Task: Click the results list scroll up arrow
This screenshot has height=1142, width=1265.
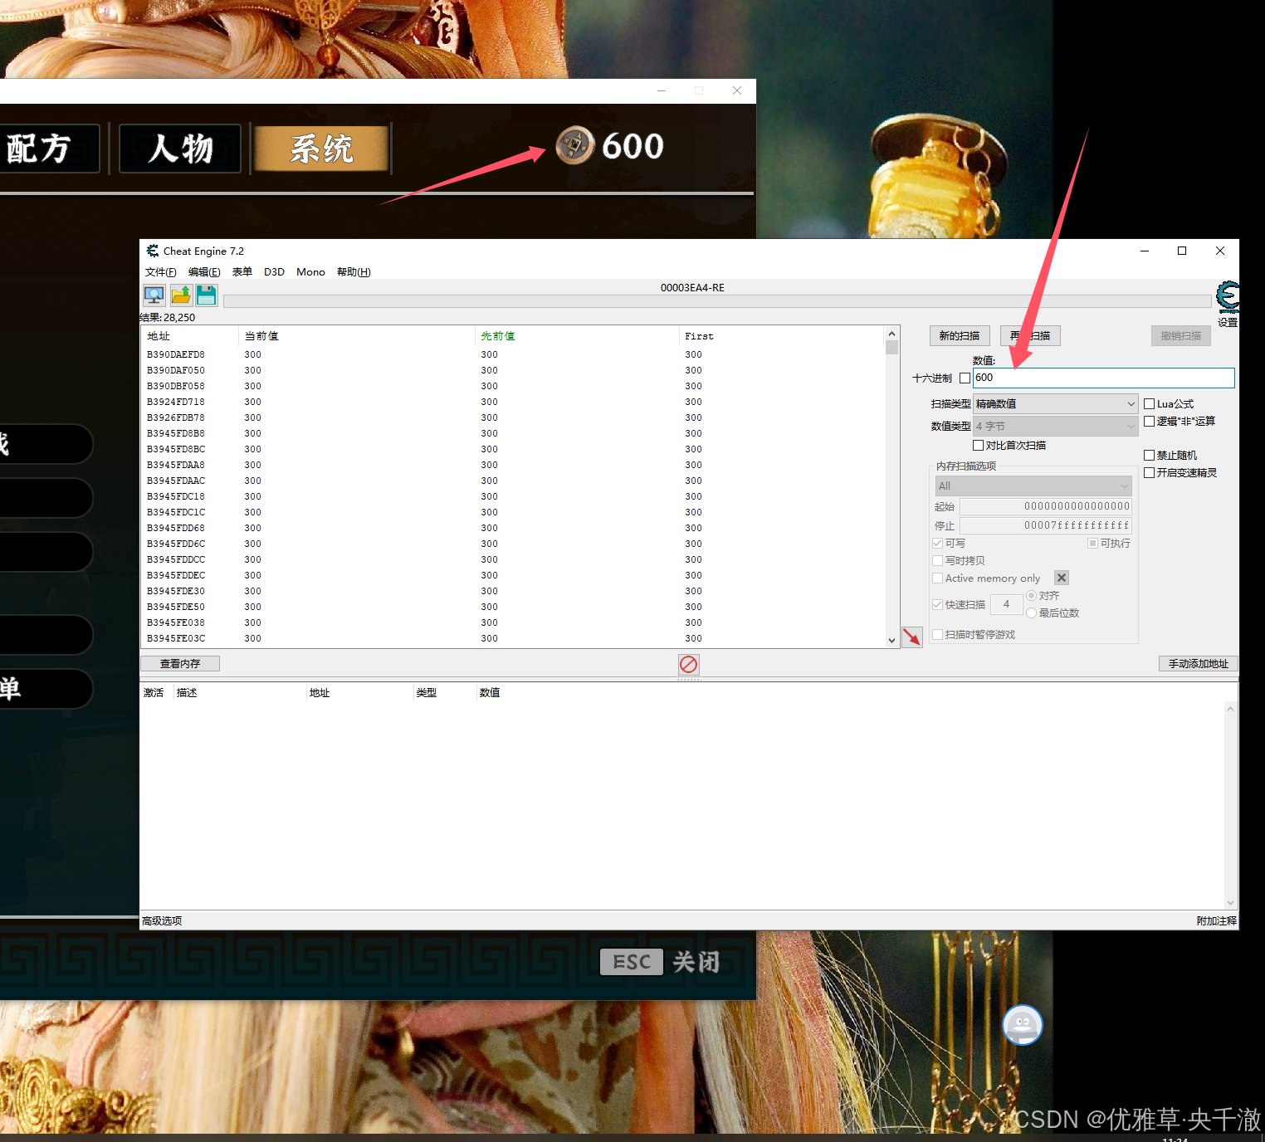Action: click(892, 334)
